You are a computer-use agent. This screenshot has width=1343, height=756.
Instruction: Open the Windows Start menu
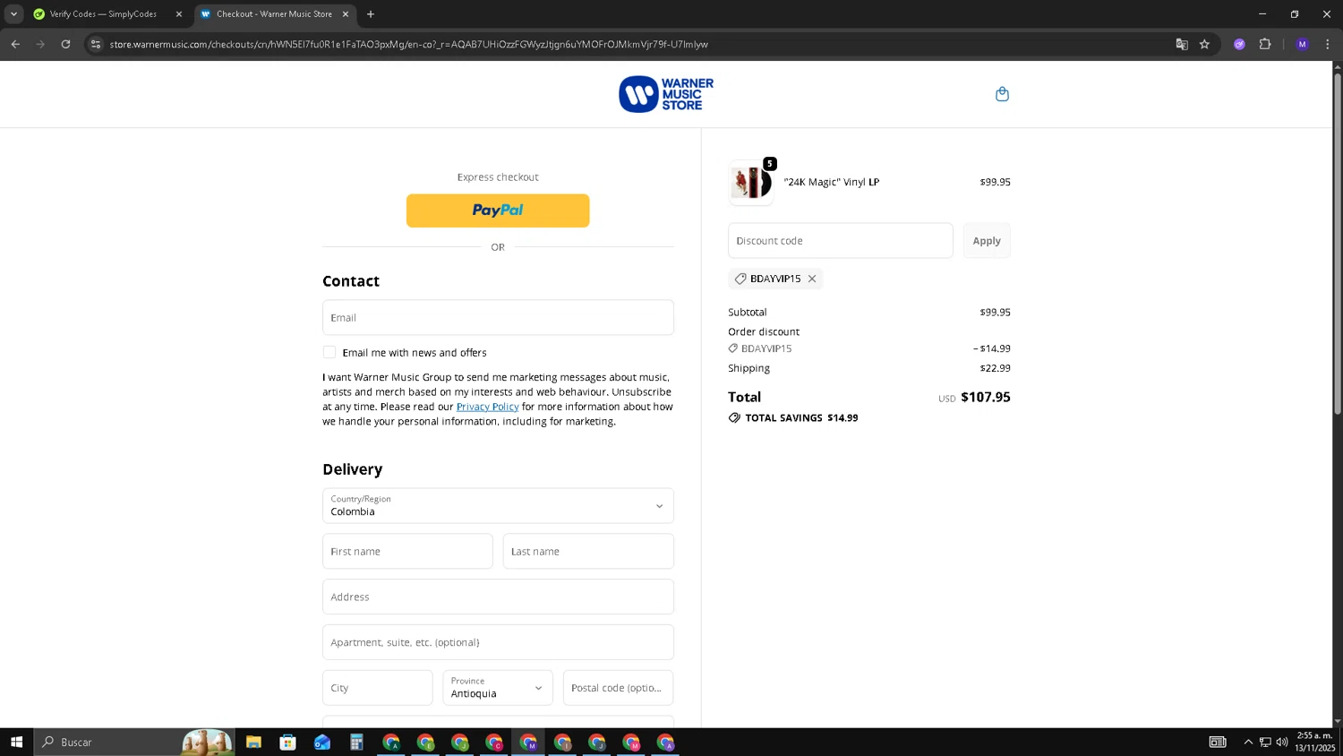click(x=16, y=742)
